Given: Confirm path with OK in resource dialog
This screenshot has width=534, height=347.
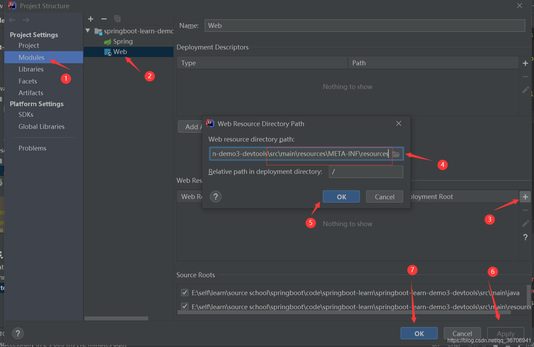Looking at the screenshot, I should pyautogui.click(x=341, y=197).
